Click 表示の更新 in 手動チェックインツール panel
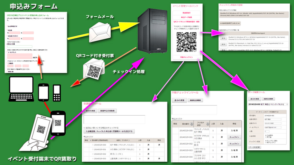Viewport: 294px width, 165px height. (179, 100)
